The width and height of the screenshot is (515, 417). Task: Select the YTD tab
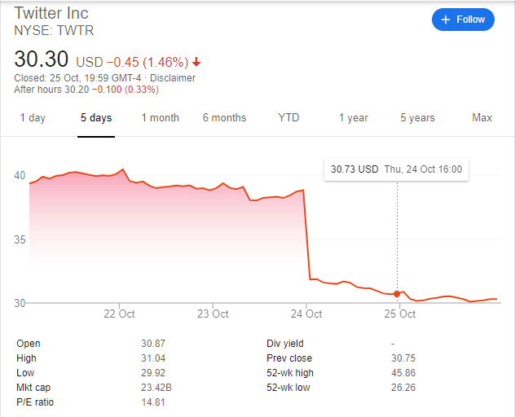(x=288, y=118)
